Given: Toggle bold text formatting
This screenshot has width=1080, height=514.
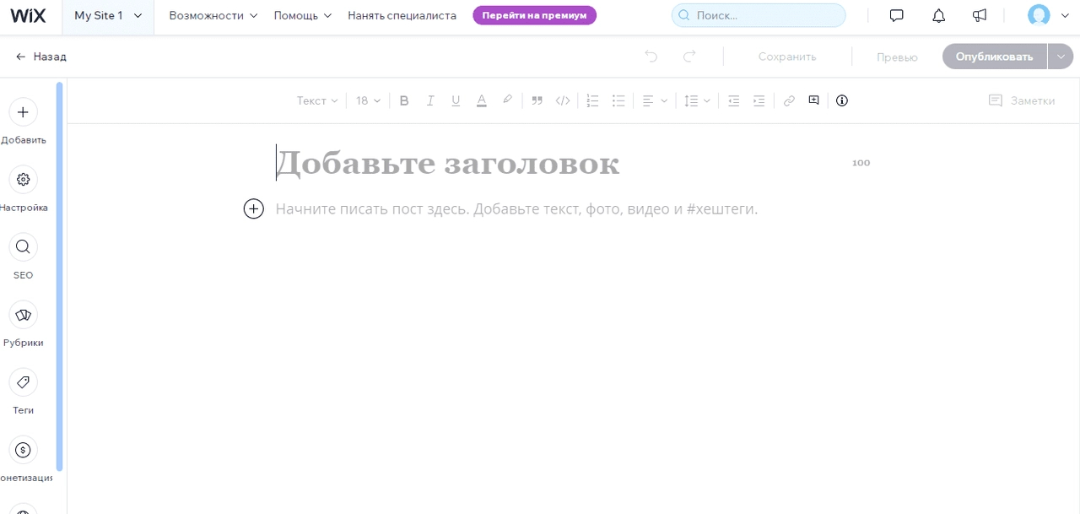Looking at the screenshot, I should [404, 100].
